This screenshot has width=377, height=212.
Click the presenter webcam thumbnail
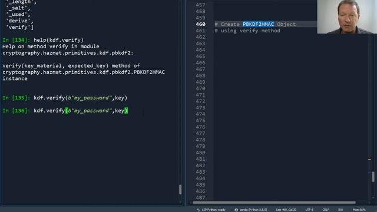347,16
